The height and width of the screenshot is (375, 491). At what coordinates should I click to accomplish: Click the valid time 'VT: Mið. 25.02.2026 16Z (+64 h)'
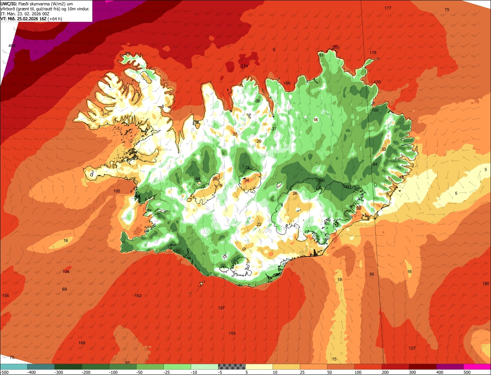(x=31, y=18)
